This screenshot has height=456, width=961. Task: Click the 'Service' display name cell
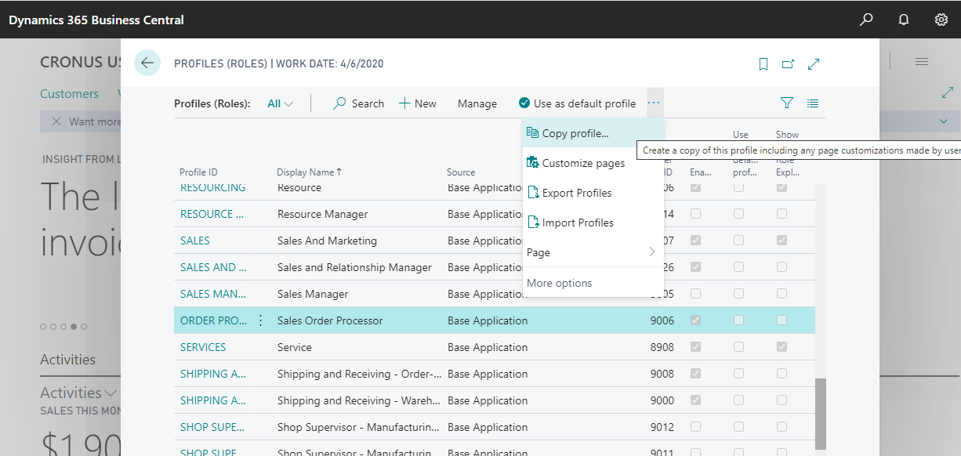[295, 347]
